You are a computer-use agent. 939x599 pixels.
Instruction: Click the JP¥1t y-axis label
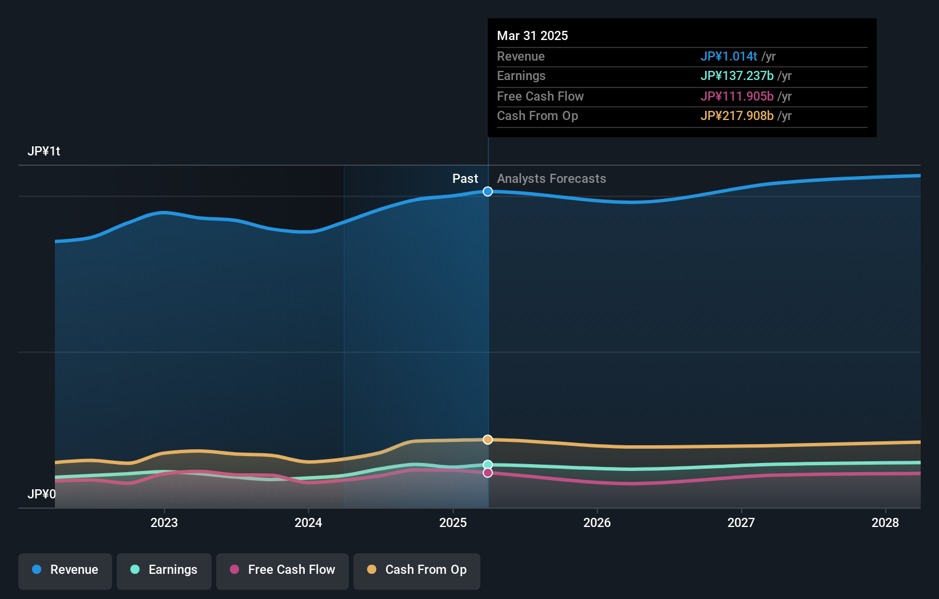(x=44, y=151)
